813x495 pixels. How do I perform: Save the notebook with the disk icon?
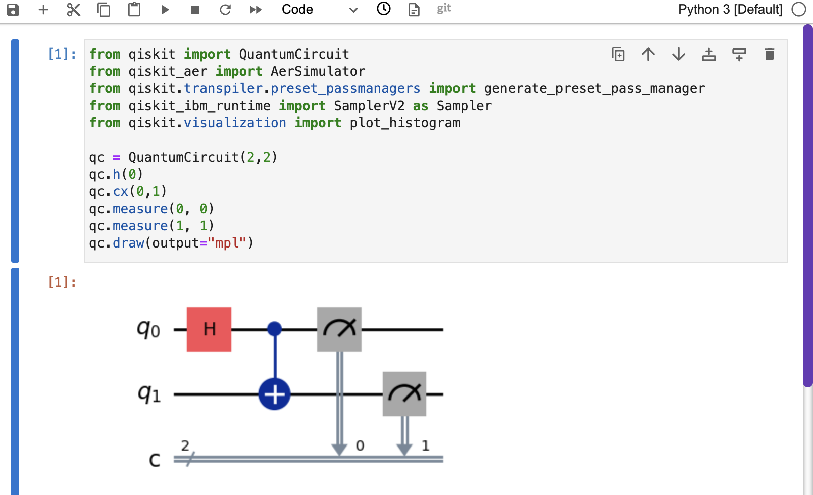13,10
